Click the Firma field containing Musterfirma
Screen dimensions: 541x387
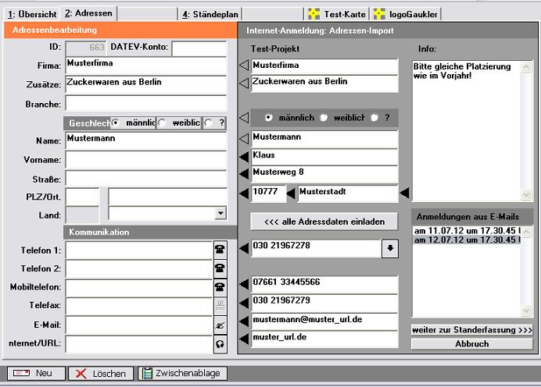(146, 66)
